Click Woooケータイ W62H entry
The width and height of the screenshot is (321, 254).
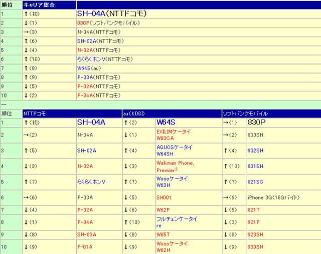[x=172, y=247]
